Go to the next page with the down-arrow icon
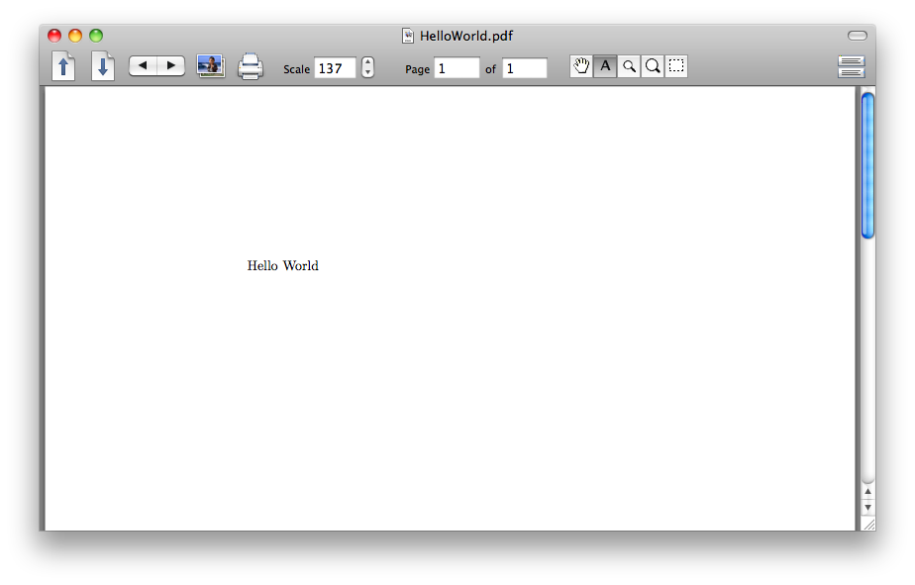Screen dimensions: 915x585 click(103, 66)
